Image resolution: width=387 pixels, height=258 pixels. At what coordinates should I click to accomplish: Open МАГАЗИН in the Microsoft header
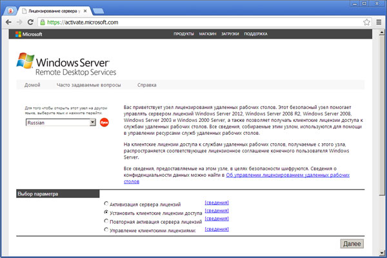tap(208, 34)
